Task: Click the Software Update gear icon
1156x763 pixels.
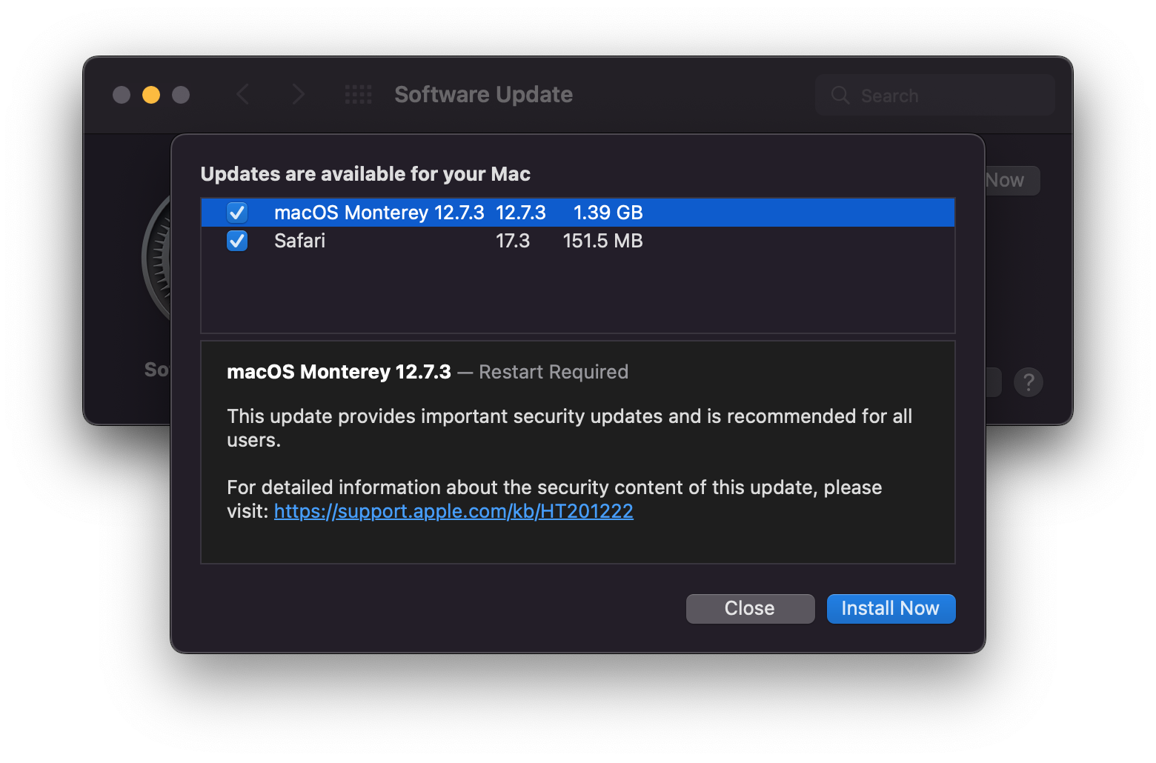Action: 157,259
